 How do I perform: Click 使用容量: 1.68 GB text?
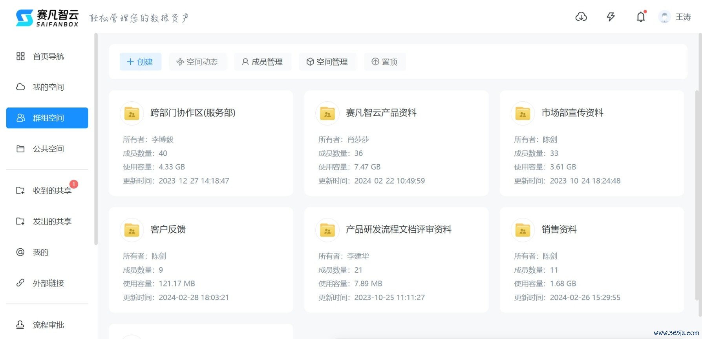(545, 283)
